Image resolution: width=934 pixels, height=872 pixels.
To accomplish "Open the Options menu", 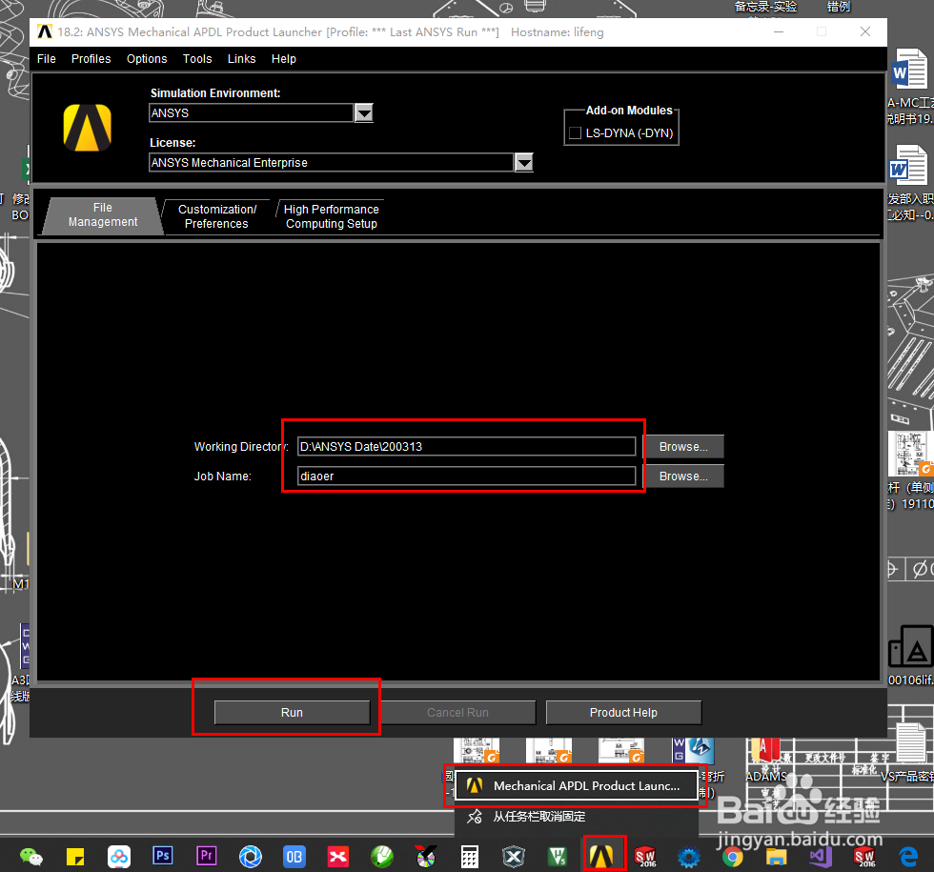I will pos(147,59).
